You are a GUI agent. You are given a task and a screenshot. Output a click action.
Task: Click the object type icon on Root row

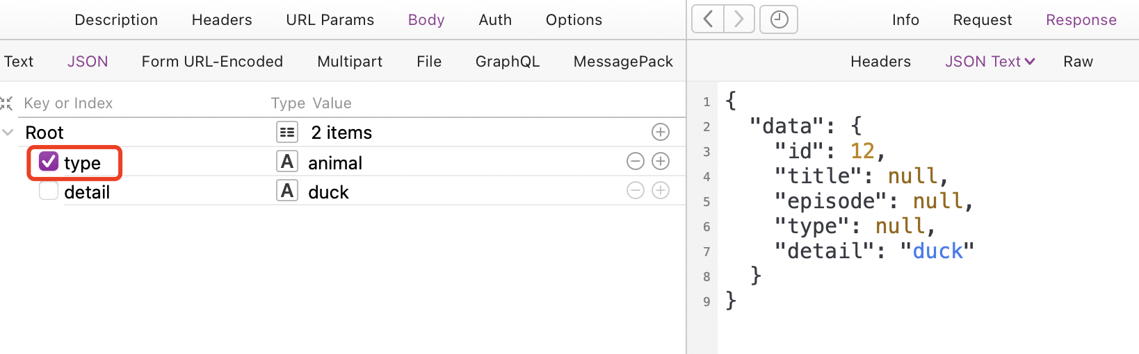[x=287, y=132]
